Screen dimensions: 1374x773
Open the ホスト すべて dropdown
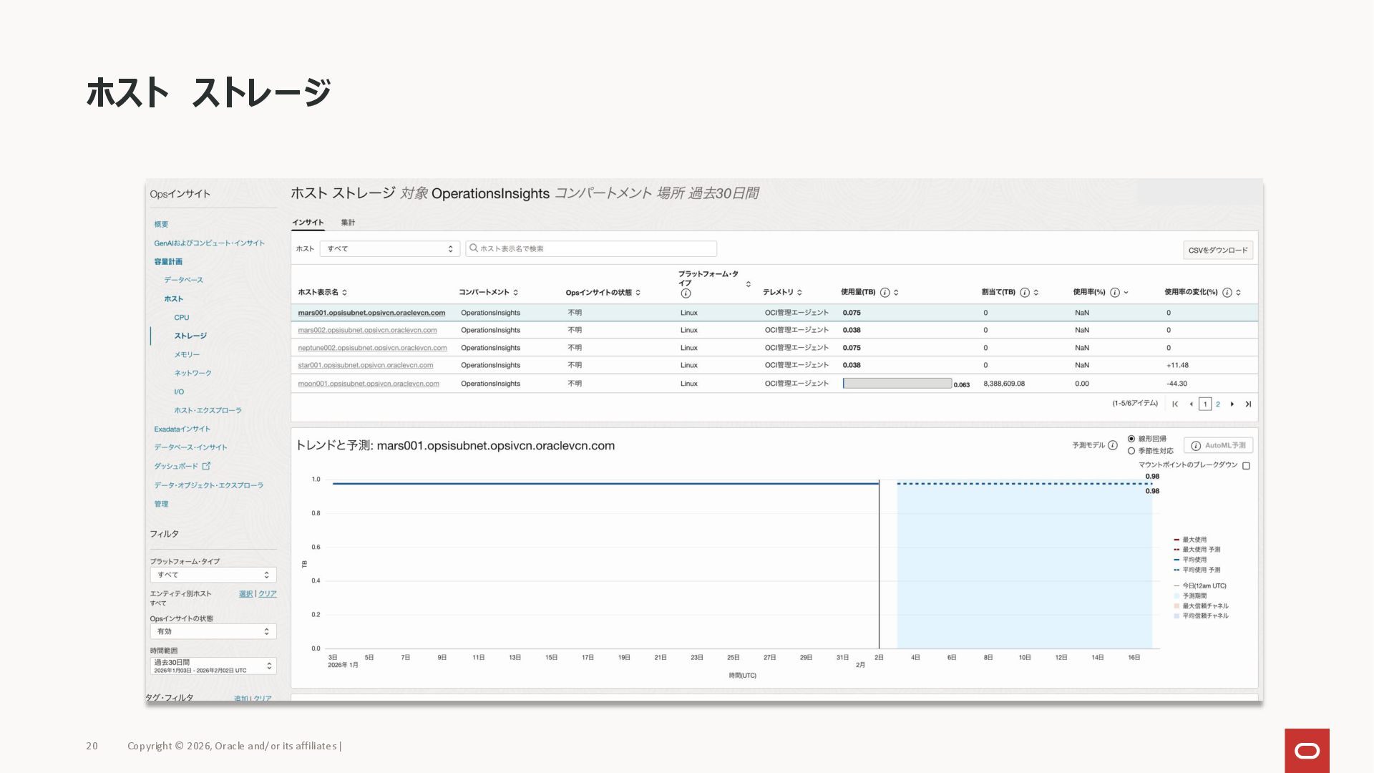tap(389, 248)
